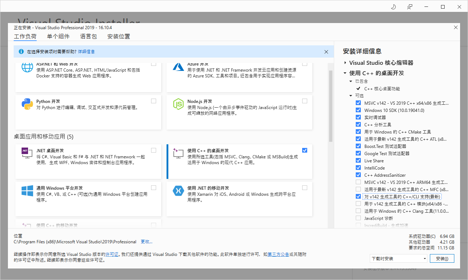This screenshot has width=468, height=280.
Task: Uncheck Live Share in installation details
Action: point(358,161)
